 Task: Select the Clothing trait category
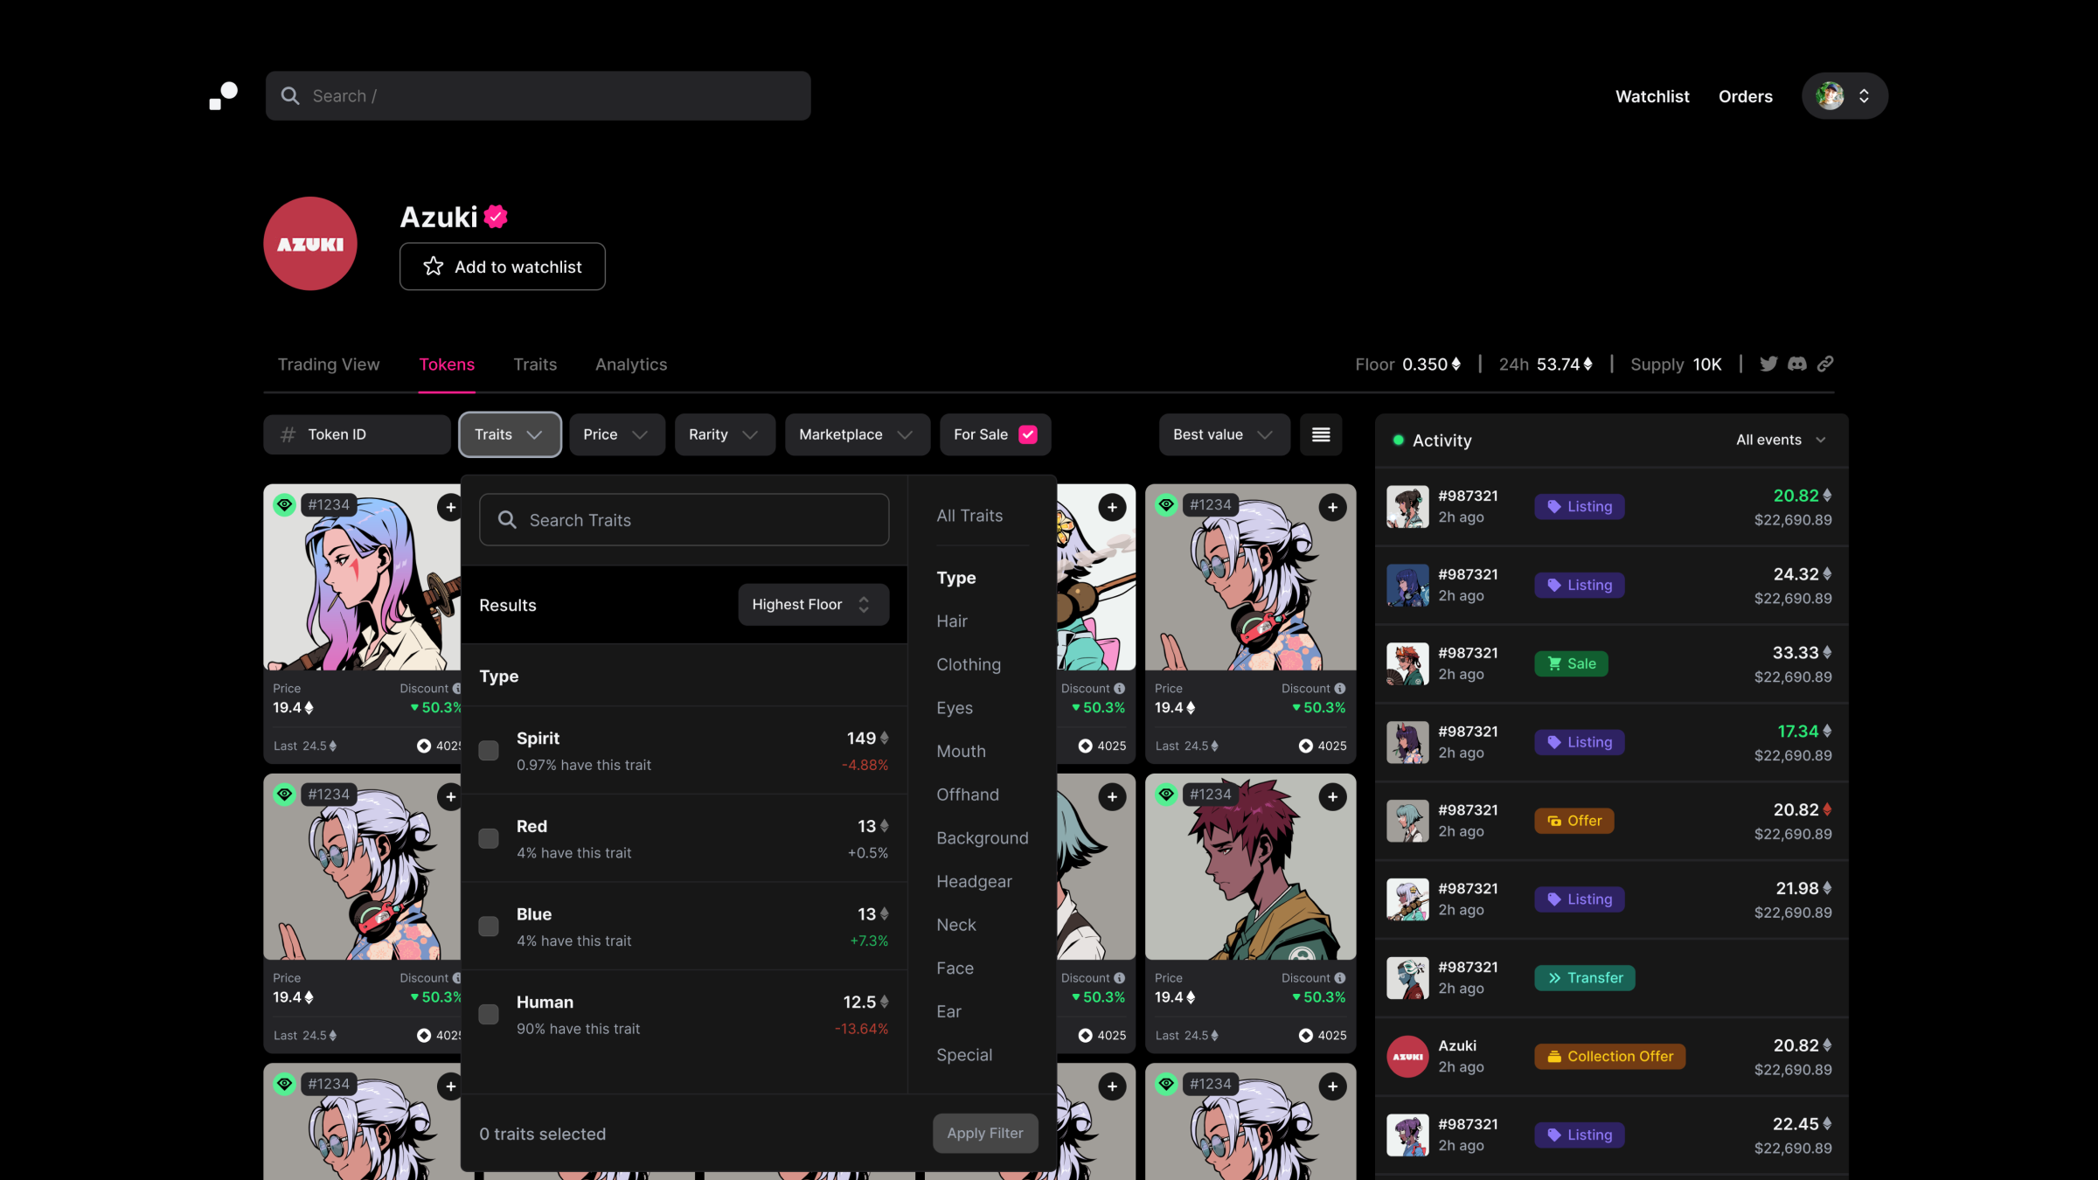click(969, 664)
